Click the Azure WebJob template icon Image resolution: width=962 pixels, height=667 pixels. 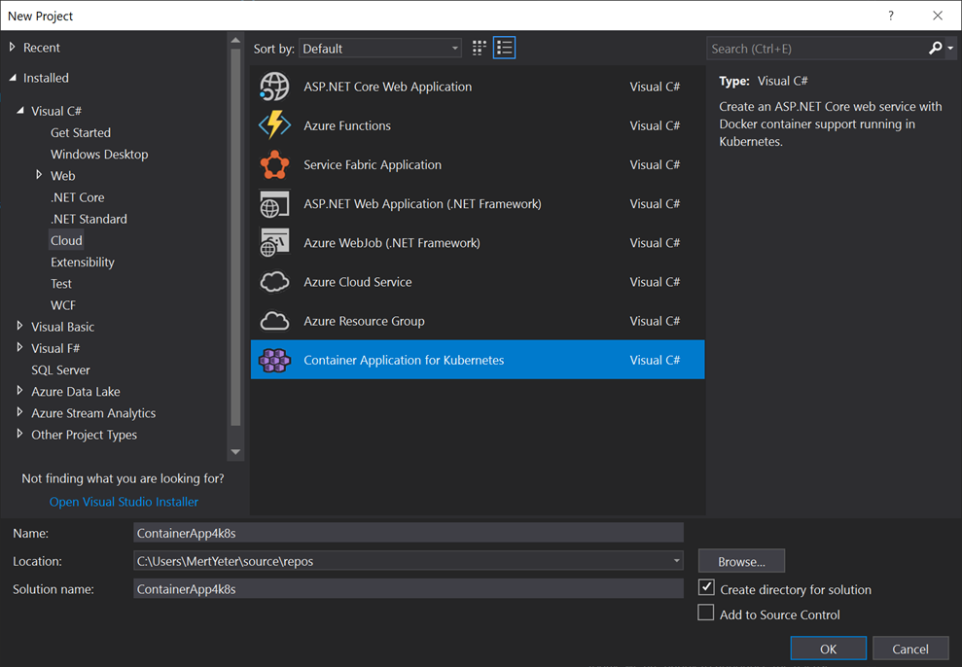tap(274, 243)
